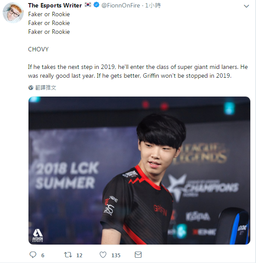Click the tweet timestamp 1小時
256x263 pixels.
153,5
